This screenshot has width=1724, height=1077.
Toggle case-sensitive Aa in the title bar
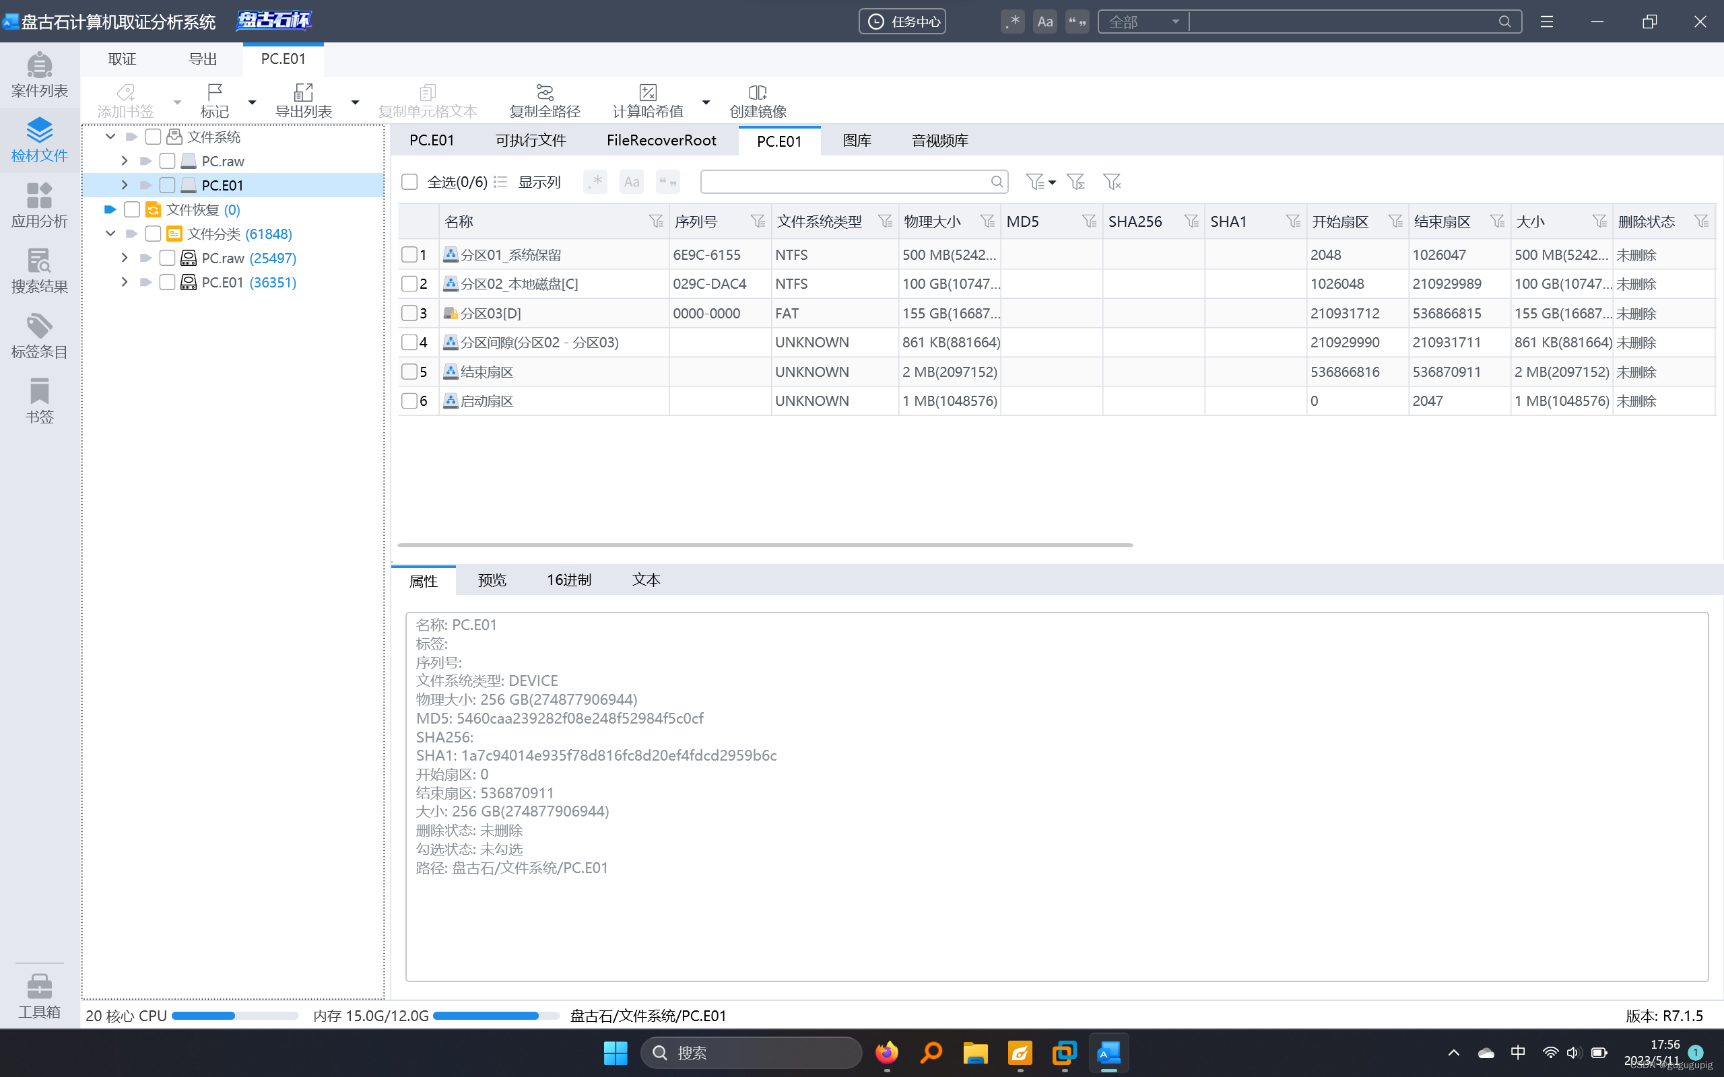tap(1045, 22)
